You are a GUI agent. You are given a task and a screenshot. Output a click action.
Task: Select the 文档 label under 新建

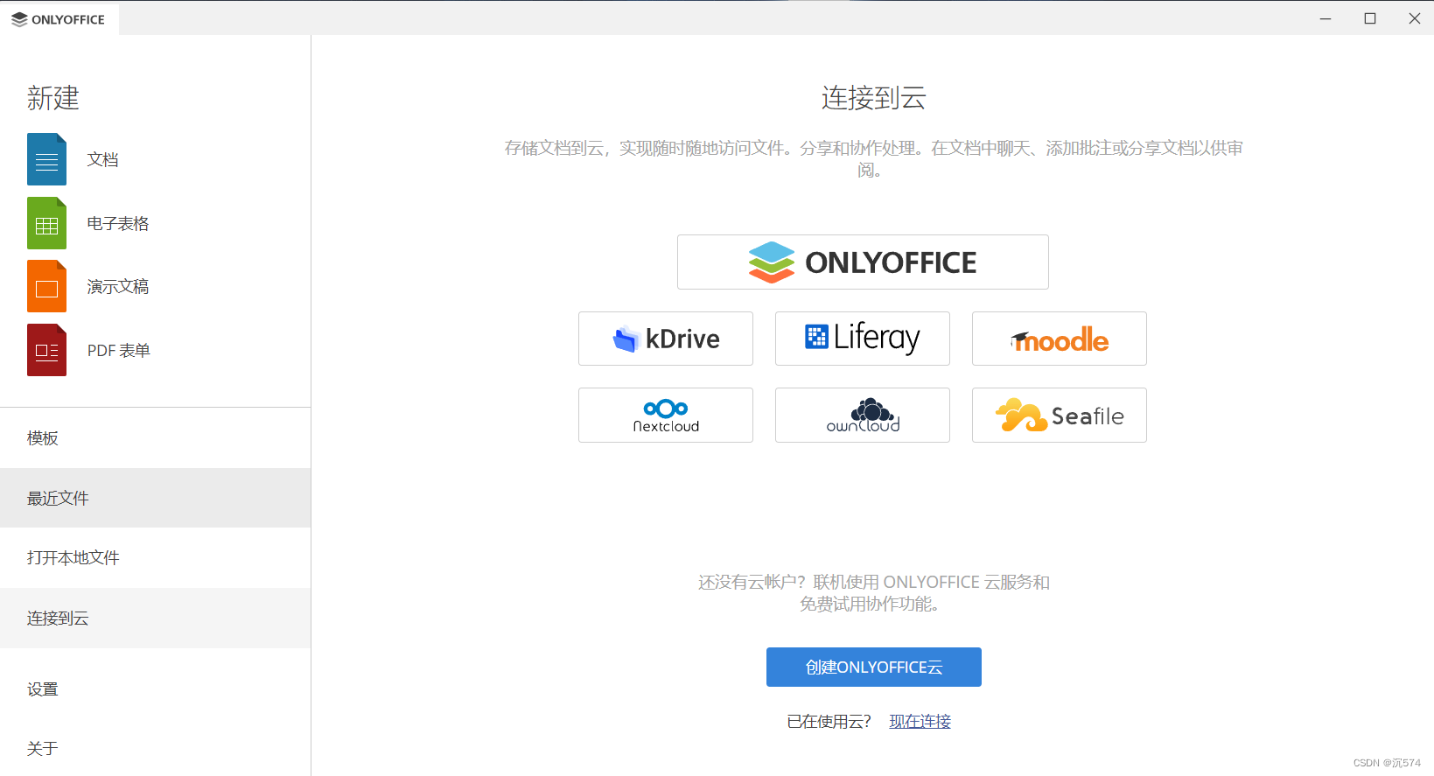click(x=102, y=159)
